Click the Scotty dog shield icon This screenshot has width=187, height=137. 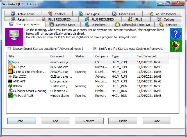(176, 46)
